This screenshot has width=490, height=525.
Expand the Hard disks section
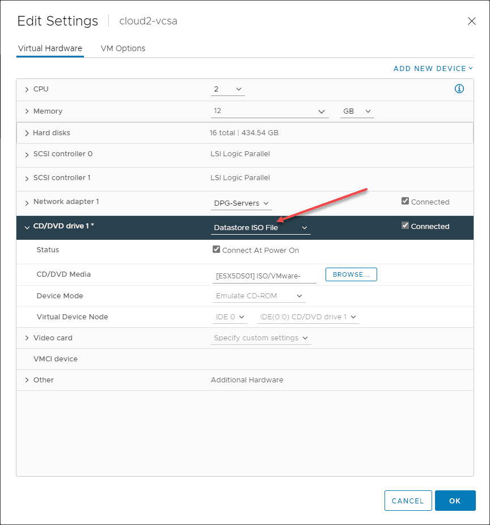pos(27,133)
